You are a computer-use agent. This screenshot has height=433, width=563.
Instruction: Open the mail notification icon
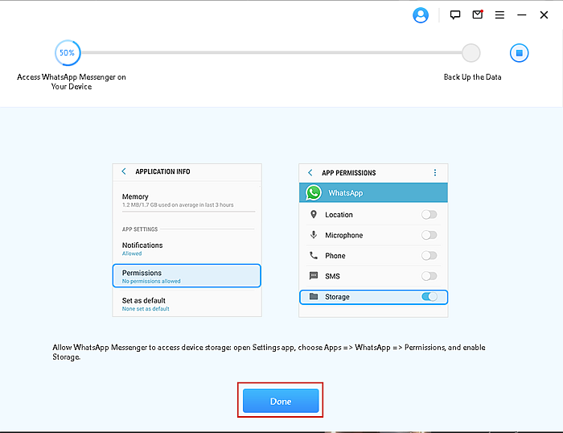point(478,14)
